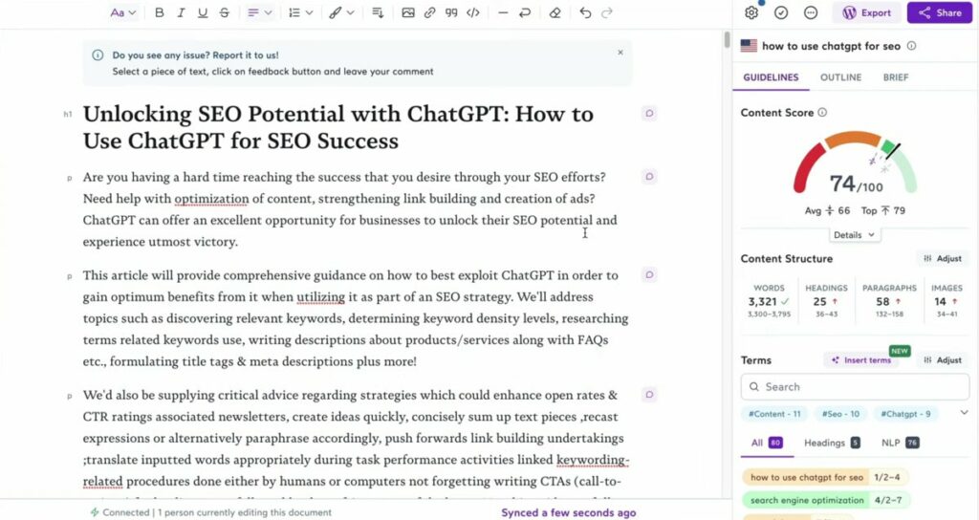The image size is (979, 520).
Task: Click the info icon in the banner
Action: coord(98,54)
